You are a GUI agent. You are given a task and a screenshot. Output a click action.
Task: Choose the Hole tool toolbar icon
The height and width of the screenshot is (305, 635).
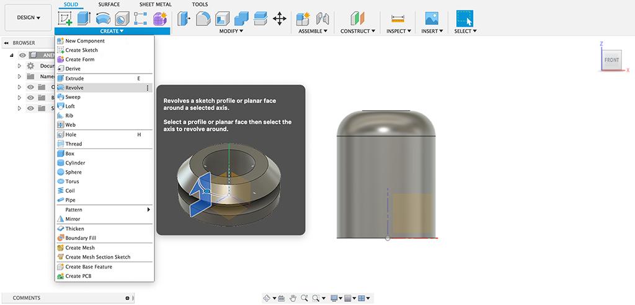pyautogui.click(x=122, y=19)
